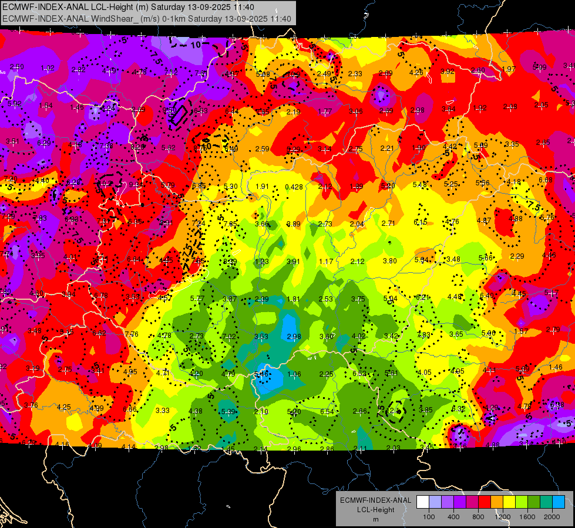Click the map value 4.02
This screenshot has height=528, width=575.
(x=359, y=336)
